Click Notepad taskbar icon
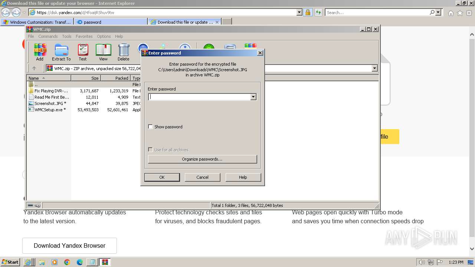The height and width of the screenshot is (267, 475). point(92,262)
